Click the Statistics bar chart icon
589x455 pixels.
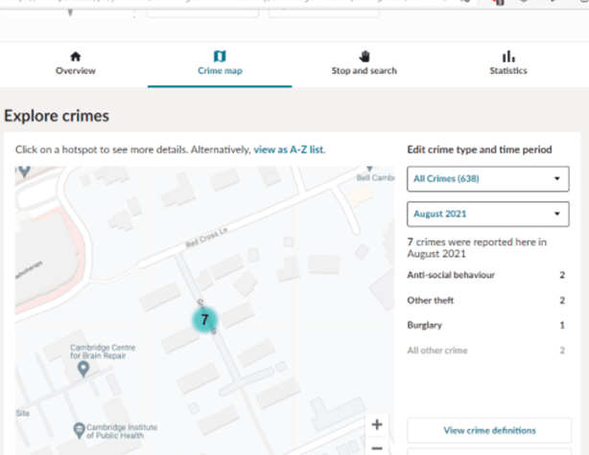[x=507, y=57]
